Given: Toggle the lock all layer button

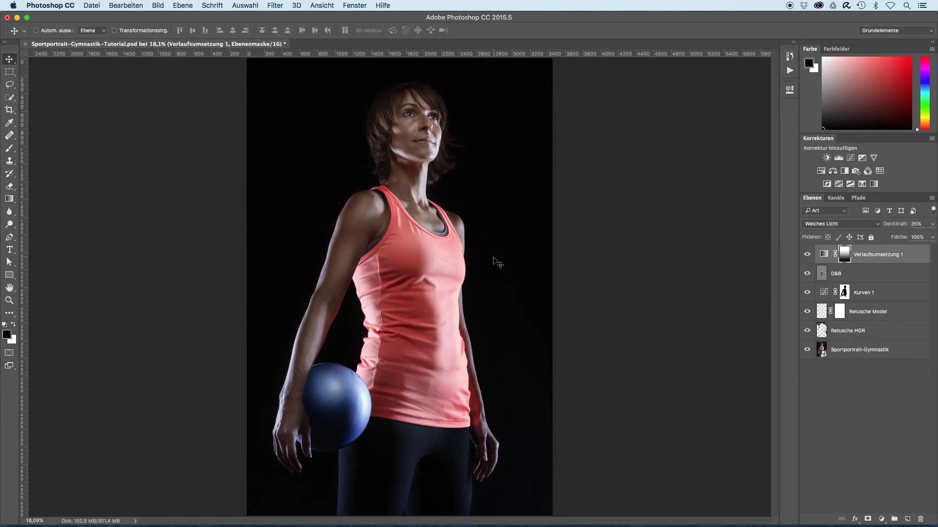Looking at the screenshot, I should pos(871,237).
